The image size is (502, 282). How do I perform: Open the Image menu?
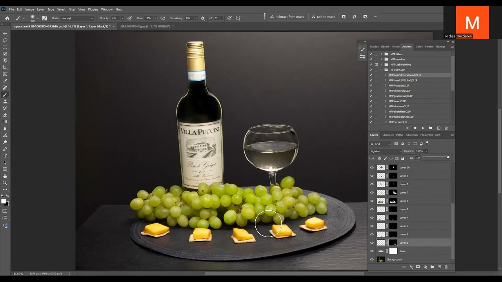(30, 9)
